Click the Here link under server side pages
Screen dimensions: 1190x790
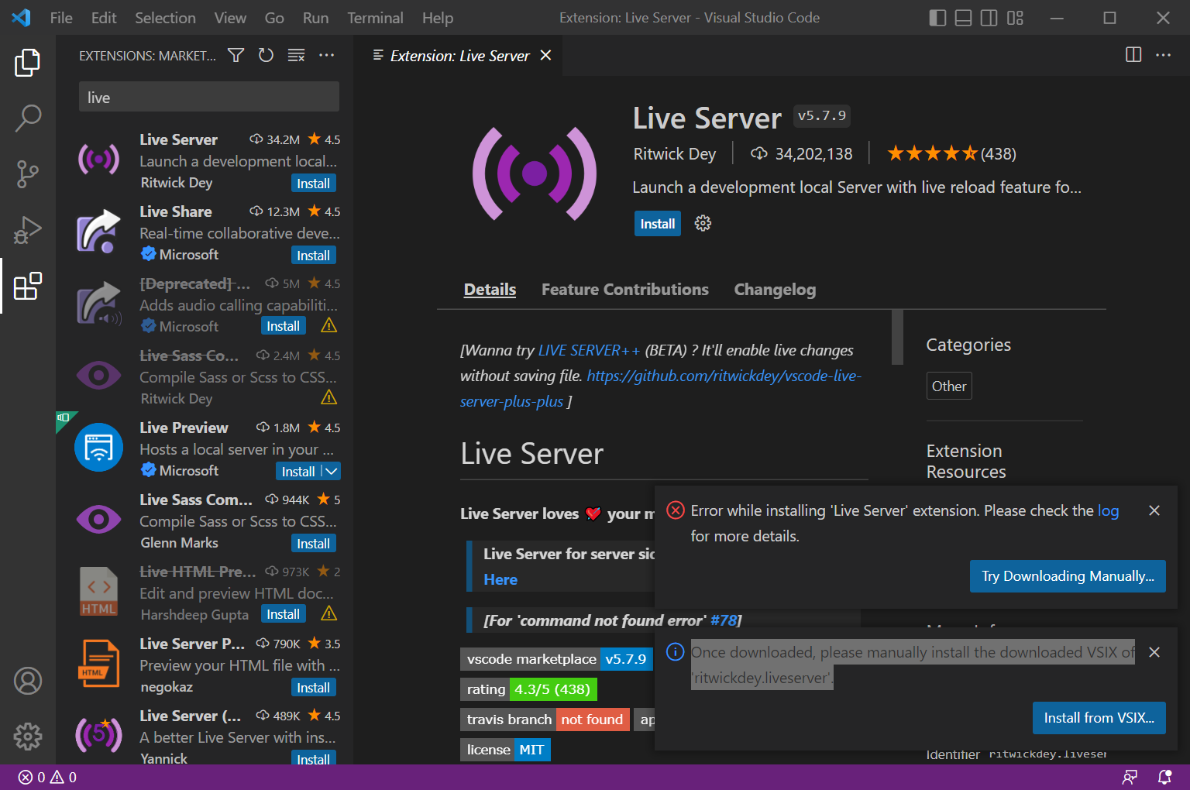tap(500, 579)
